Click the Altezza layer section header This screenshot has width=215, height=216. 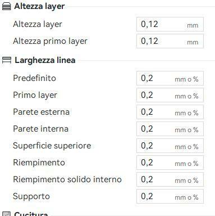39,6
